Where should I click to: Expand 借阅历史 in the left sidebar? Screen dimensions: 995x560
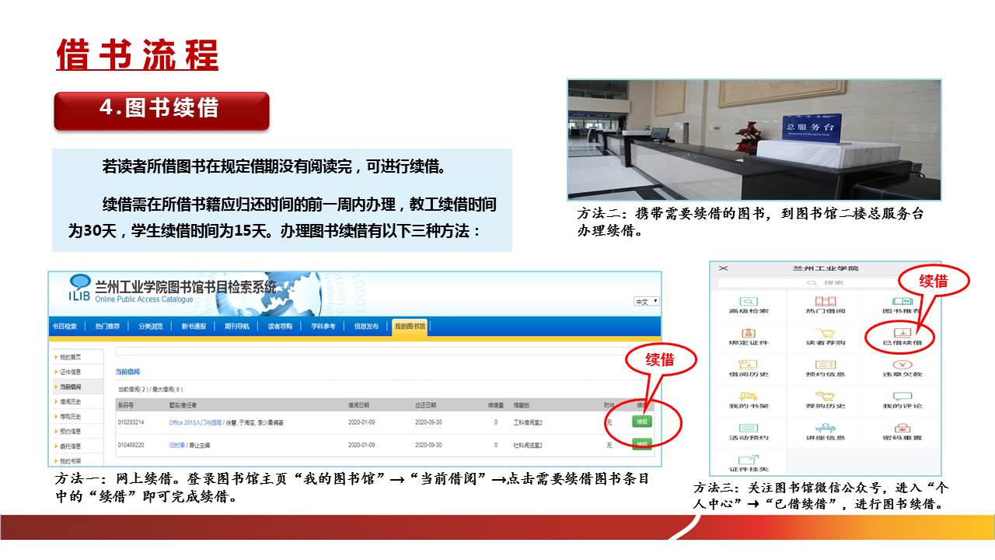click(x=70, y=402)
